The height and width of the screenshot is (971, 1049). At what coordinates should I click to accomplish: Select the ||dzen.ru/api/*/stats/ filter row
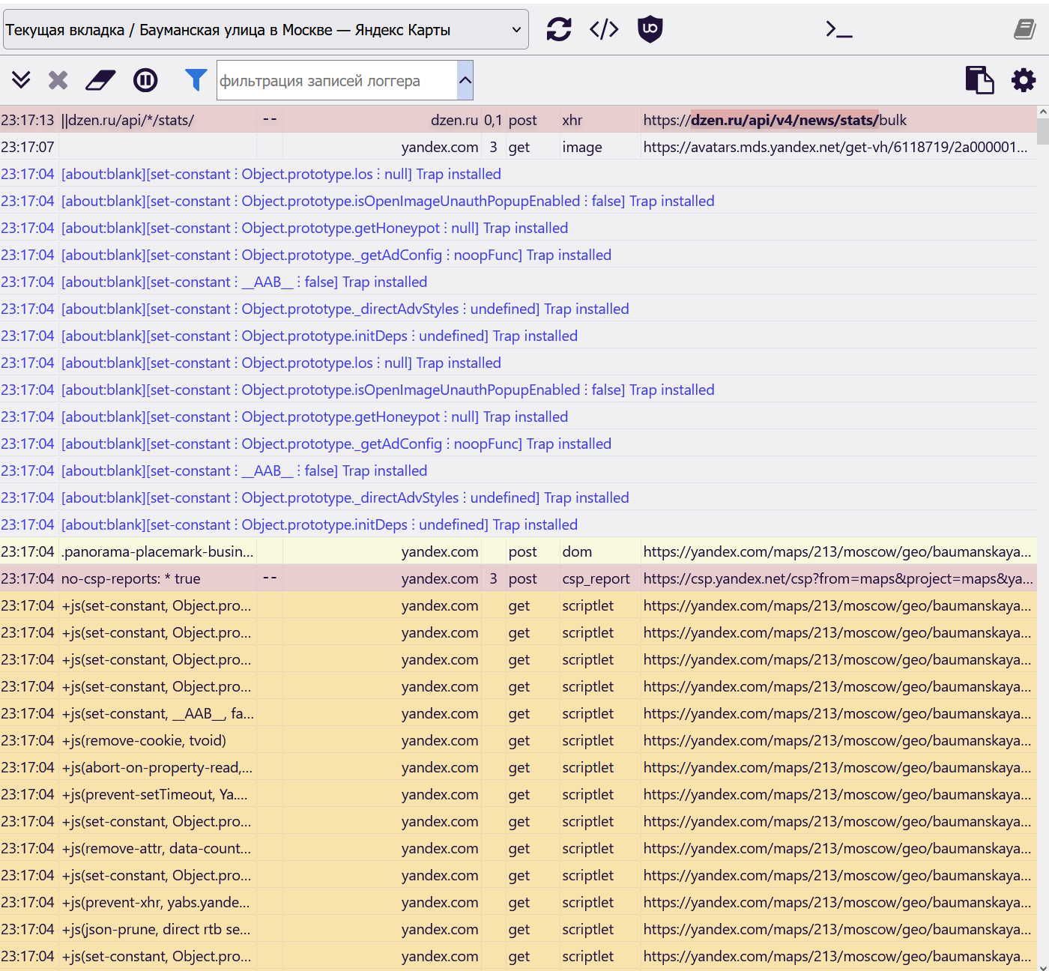519,120
